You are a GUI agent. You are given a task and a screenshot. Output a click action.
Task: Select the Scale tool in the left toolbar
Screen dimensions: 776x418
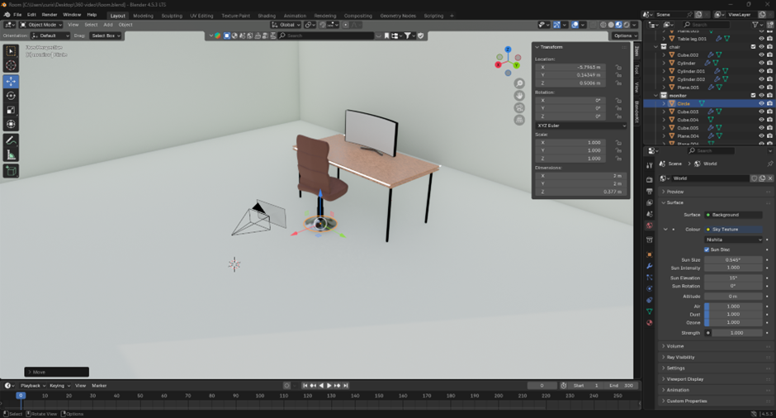[x=11, y=110]
